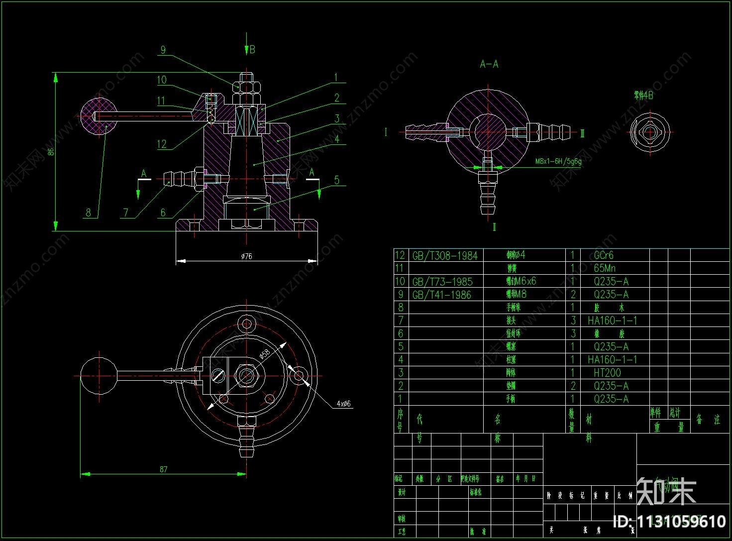Click the 更改文件号 title block cell

470,479
